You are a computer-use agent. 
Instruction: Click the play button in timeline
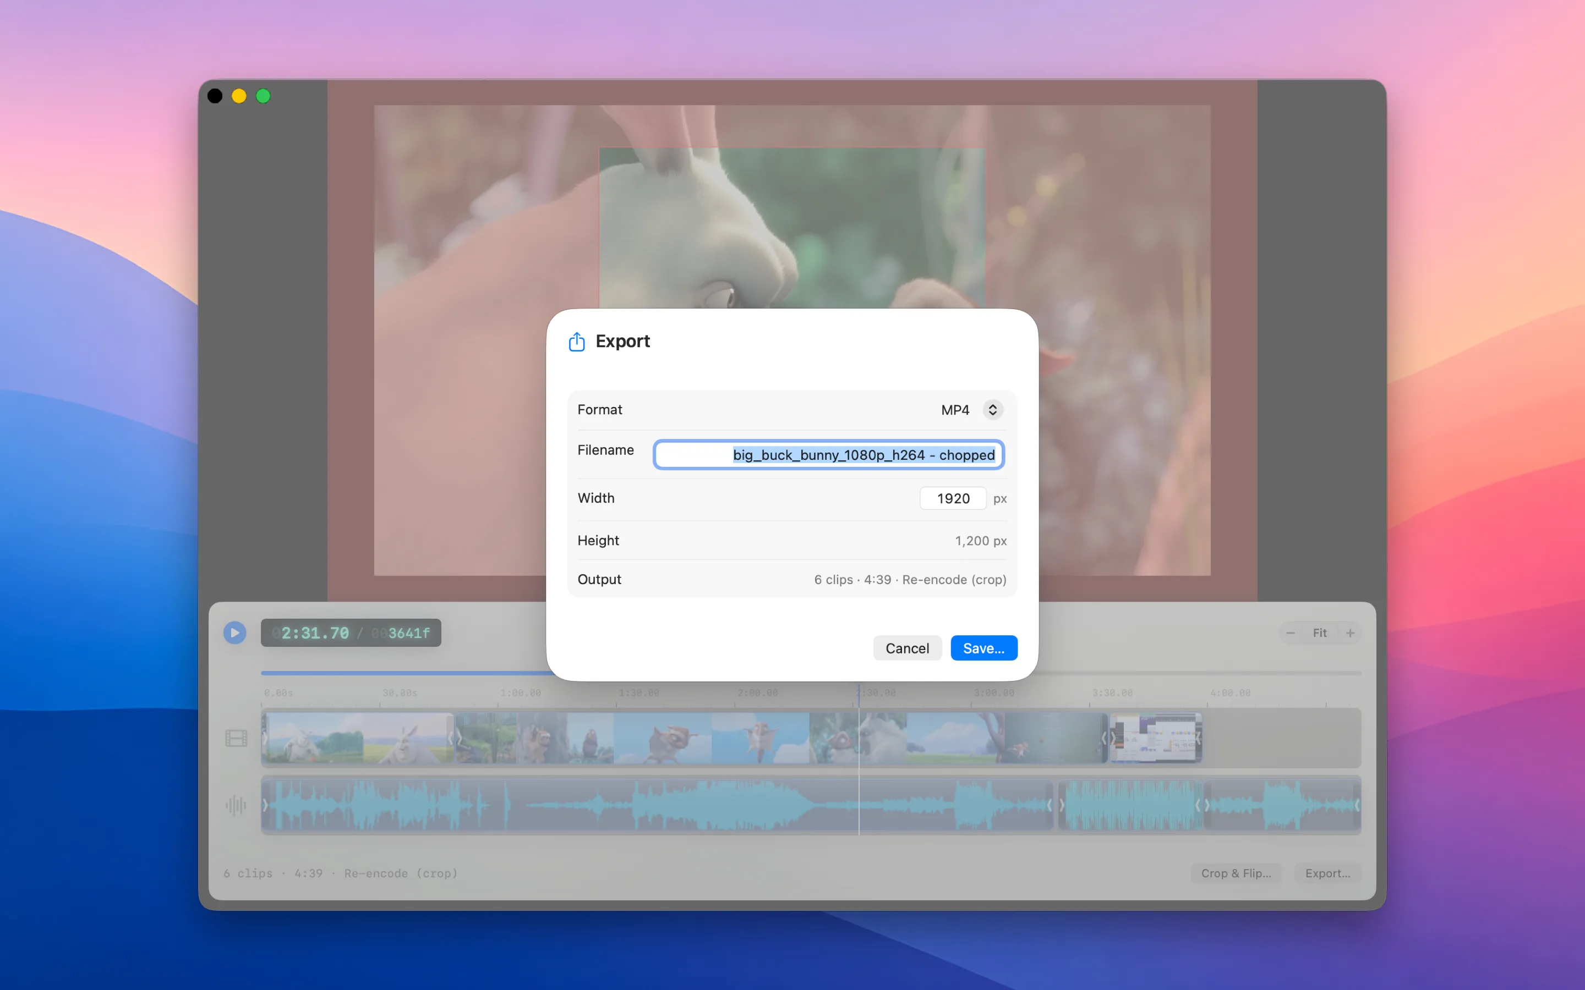point(234,632)
